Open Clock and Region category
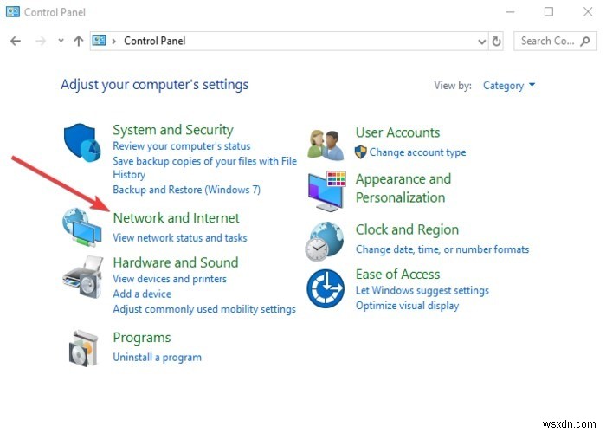The width and height of the screenshot is (606, 433). [x=407, y=229]
